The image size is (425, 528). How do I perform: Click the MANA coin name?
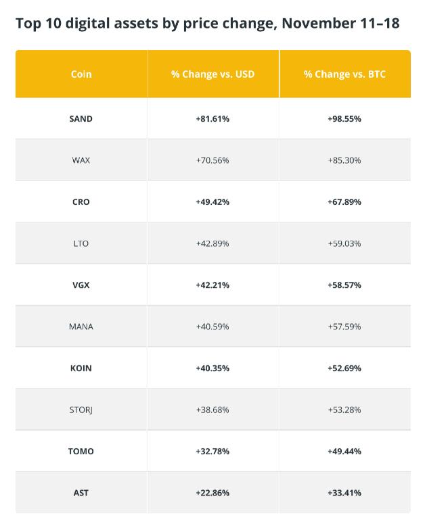[x=81, y=327]
